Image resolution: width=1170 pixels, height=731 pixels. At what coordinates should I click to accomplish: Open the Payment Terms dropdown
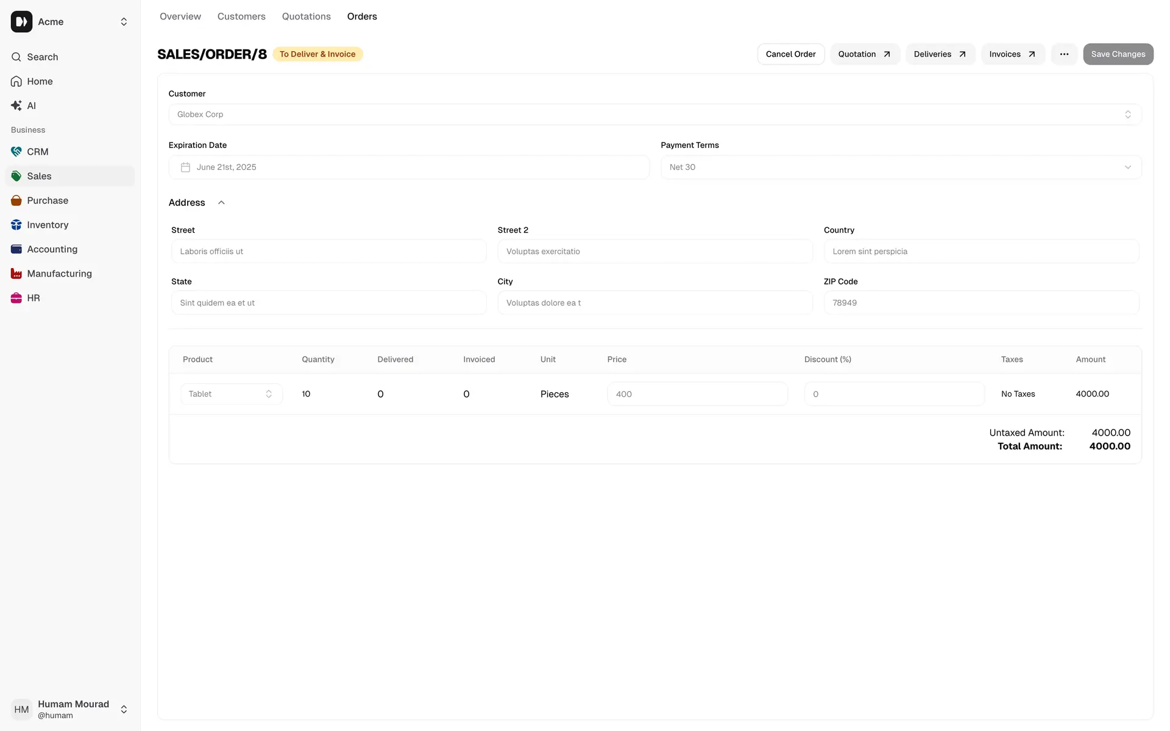coord(901,167)
